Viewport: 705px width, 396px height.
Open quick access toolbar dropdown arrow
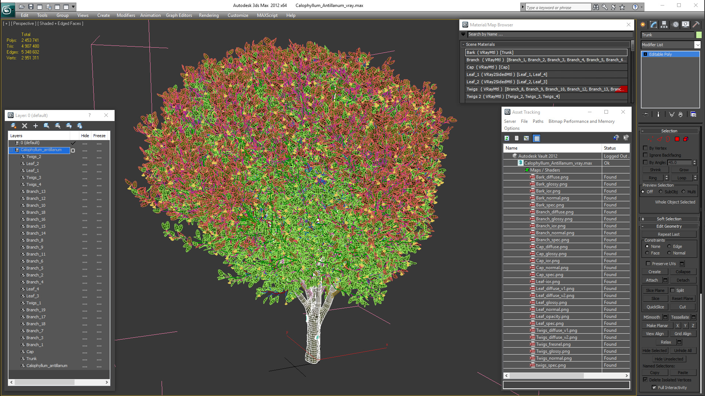point(73,7)
